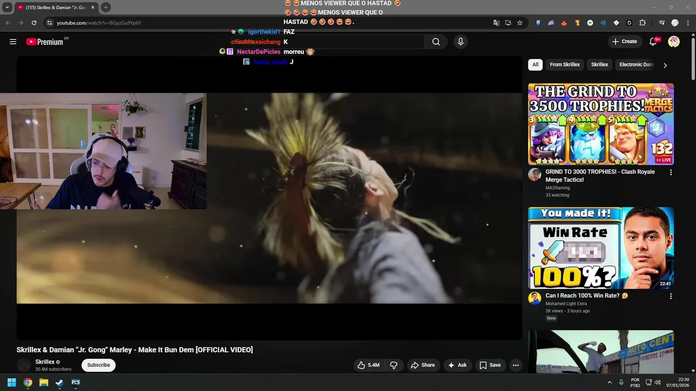This screenshot has width=696, height=391.
Task: Click the YouTube search magnifier button
Action: pos(436,42)
